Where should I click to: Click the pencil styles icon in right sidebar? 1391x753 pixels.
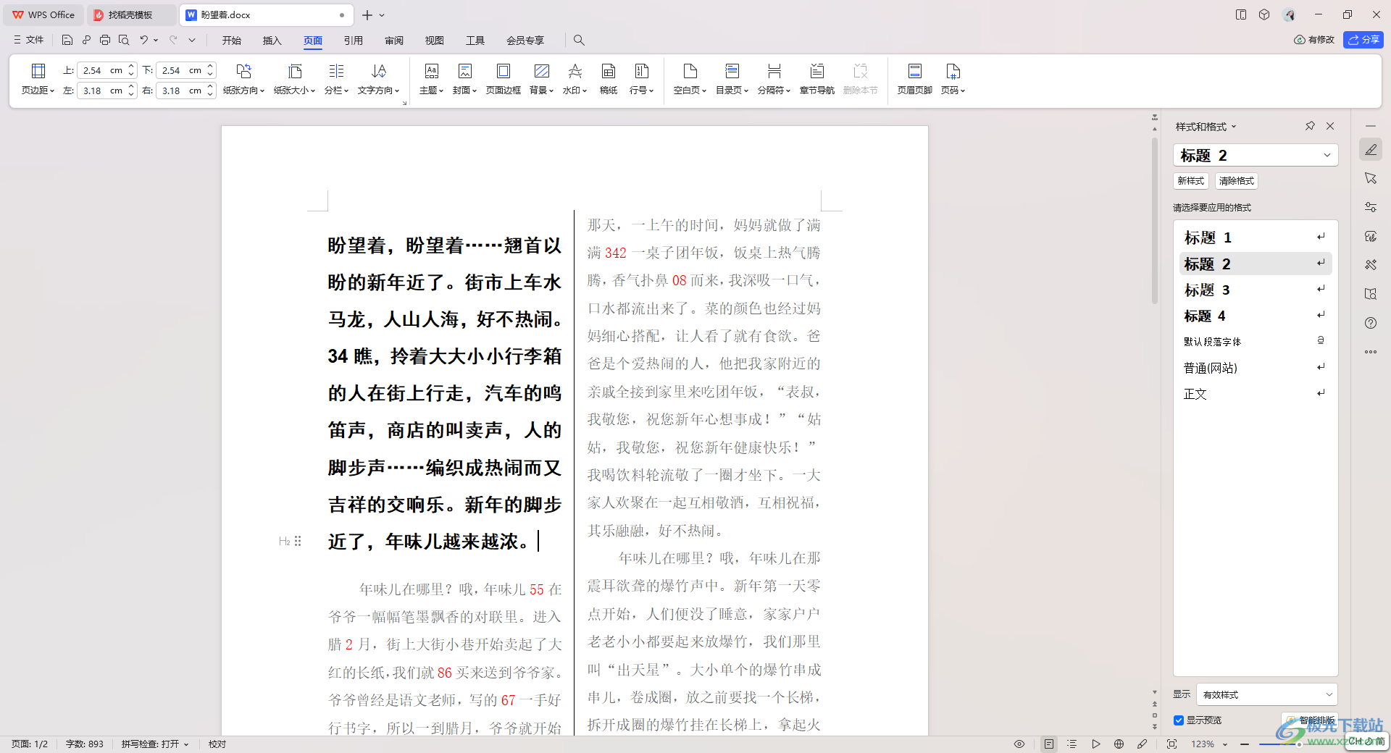[1371, 149]
